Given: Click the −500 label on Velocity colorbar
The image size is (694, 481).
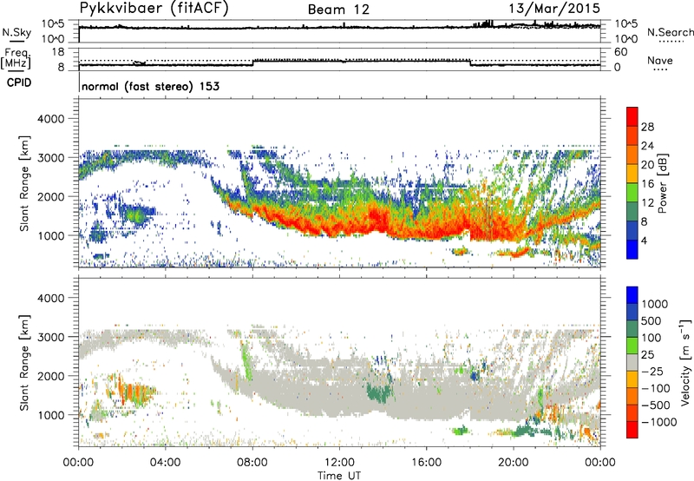Looking at the screenshot, I should pos(656,405).
